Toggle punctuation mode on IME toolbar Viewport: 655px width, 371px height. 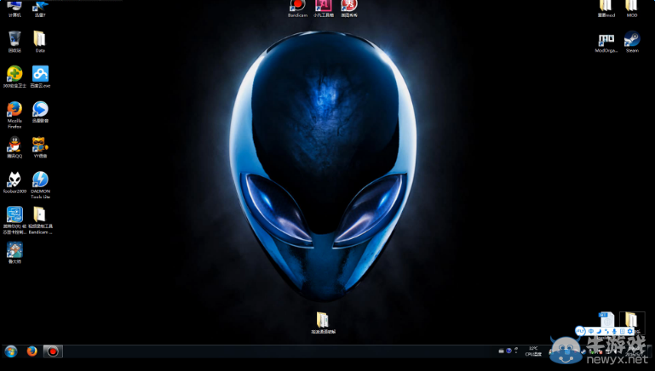click(606, 331)
